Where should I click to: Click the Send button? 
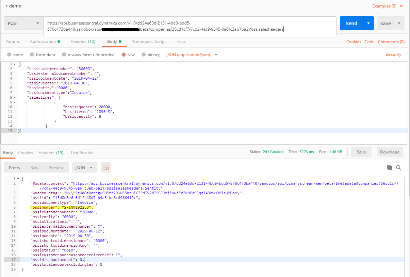(x=351, y=23)
